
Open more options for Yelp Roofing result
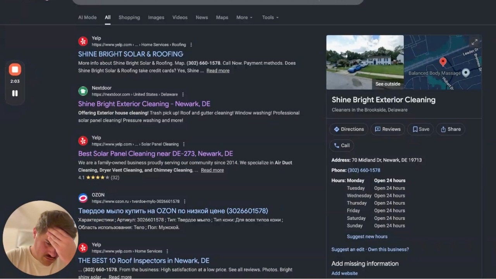pos(191,45)
